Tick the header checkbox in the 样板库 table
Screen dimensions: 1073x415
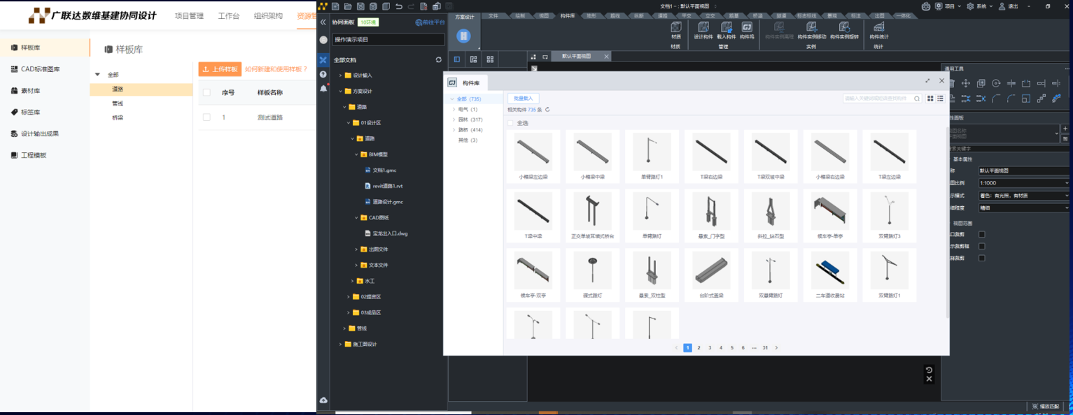(x=206, y=92)
